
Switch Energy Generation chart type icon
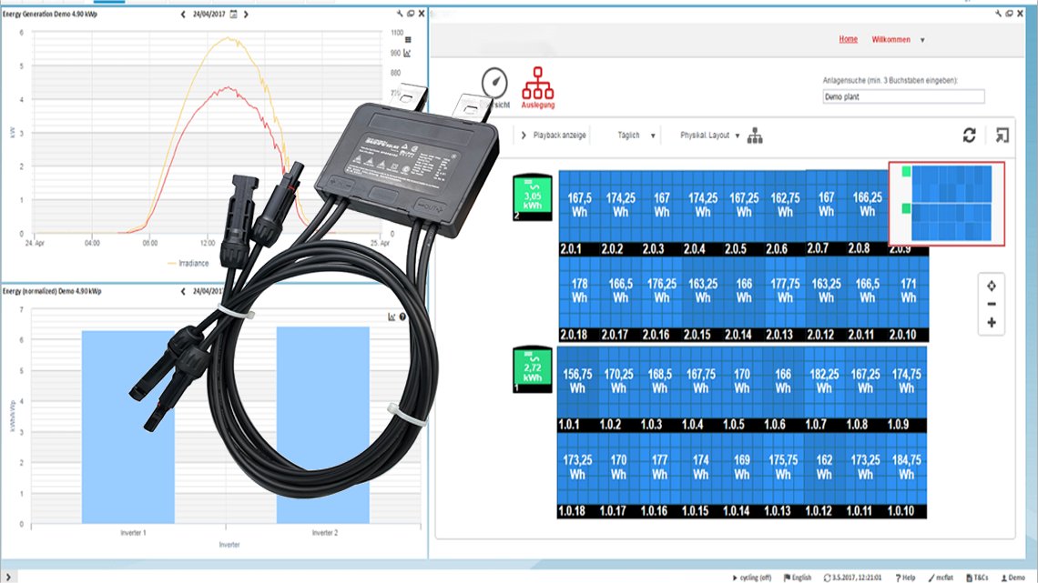407,53
